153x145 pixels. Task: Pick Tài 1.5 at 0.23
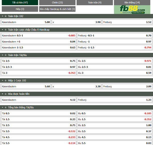pos(39,119)
